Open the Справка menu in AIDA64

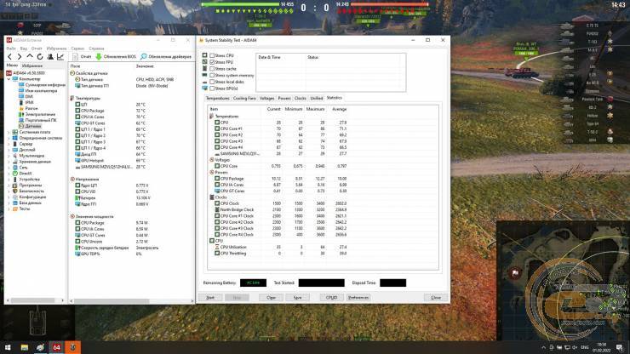[x=96, y=49]
